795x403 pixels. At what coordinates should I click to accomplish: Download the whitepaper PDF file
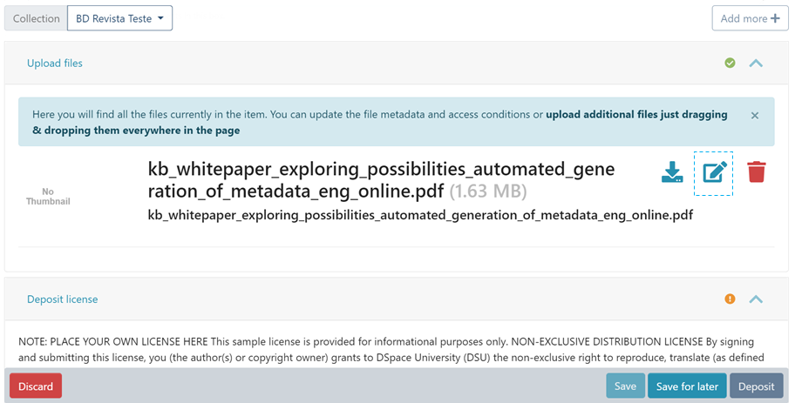click(672, 172)
